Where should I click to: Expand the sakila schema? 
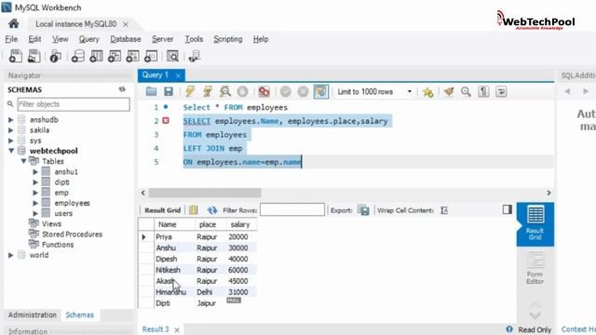click(10, 130)
